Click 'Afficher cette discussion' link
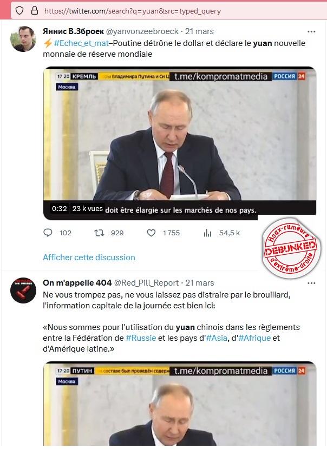The width and height of the screenshot is (327, 449). click(89, 257)
